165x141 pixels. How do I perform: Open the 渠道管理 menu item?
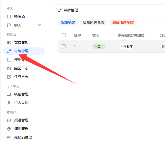coord(24,120)
